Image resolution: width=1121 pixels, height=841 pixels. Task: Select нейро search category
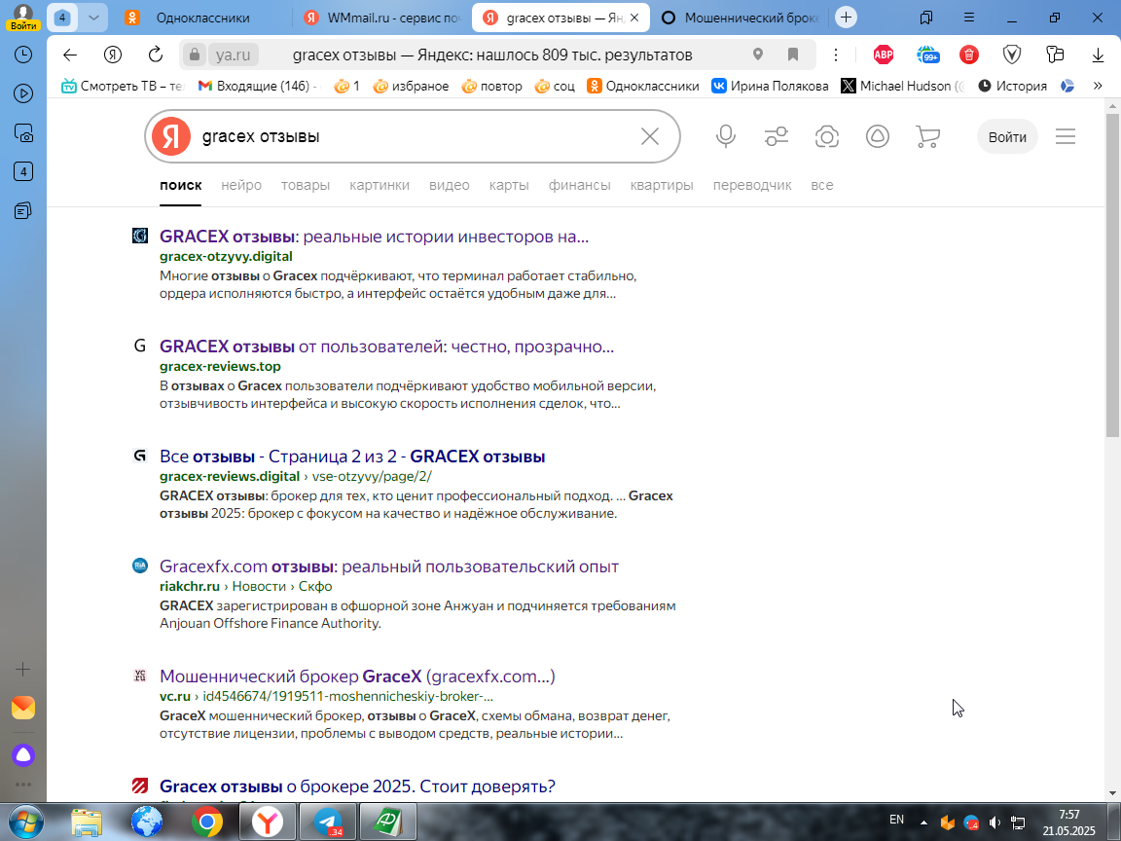(241, 185)
